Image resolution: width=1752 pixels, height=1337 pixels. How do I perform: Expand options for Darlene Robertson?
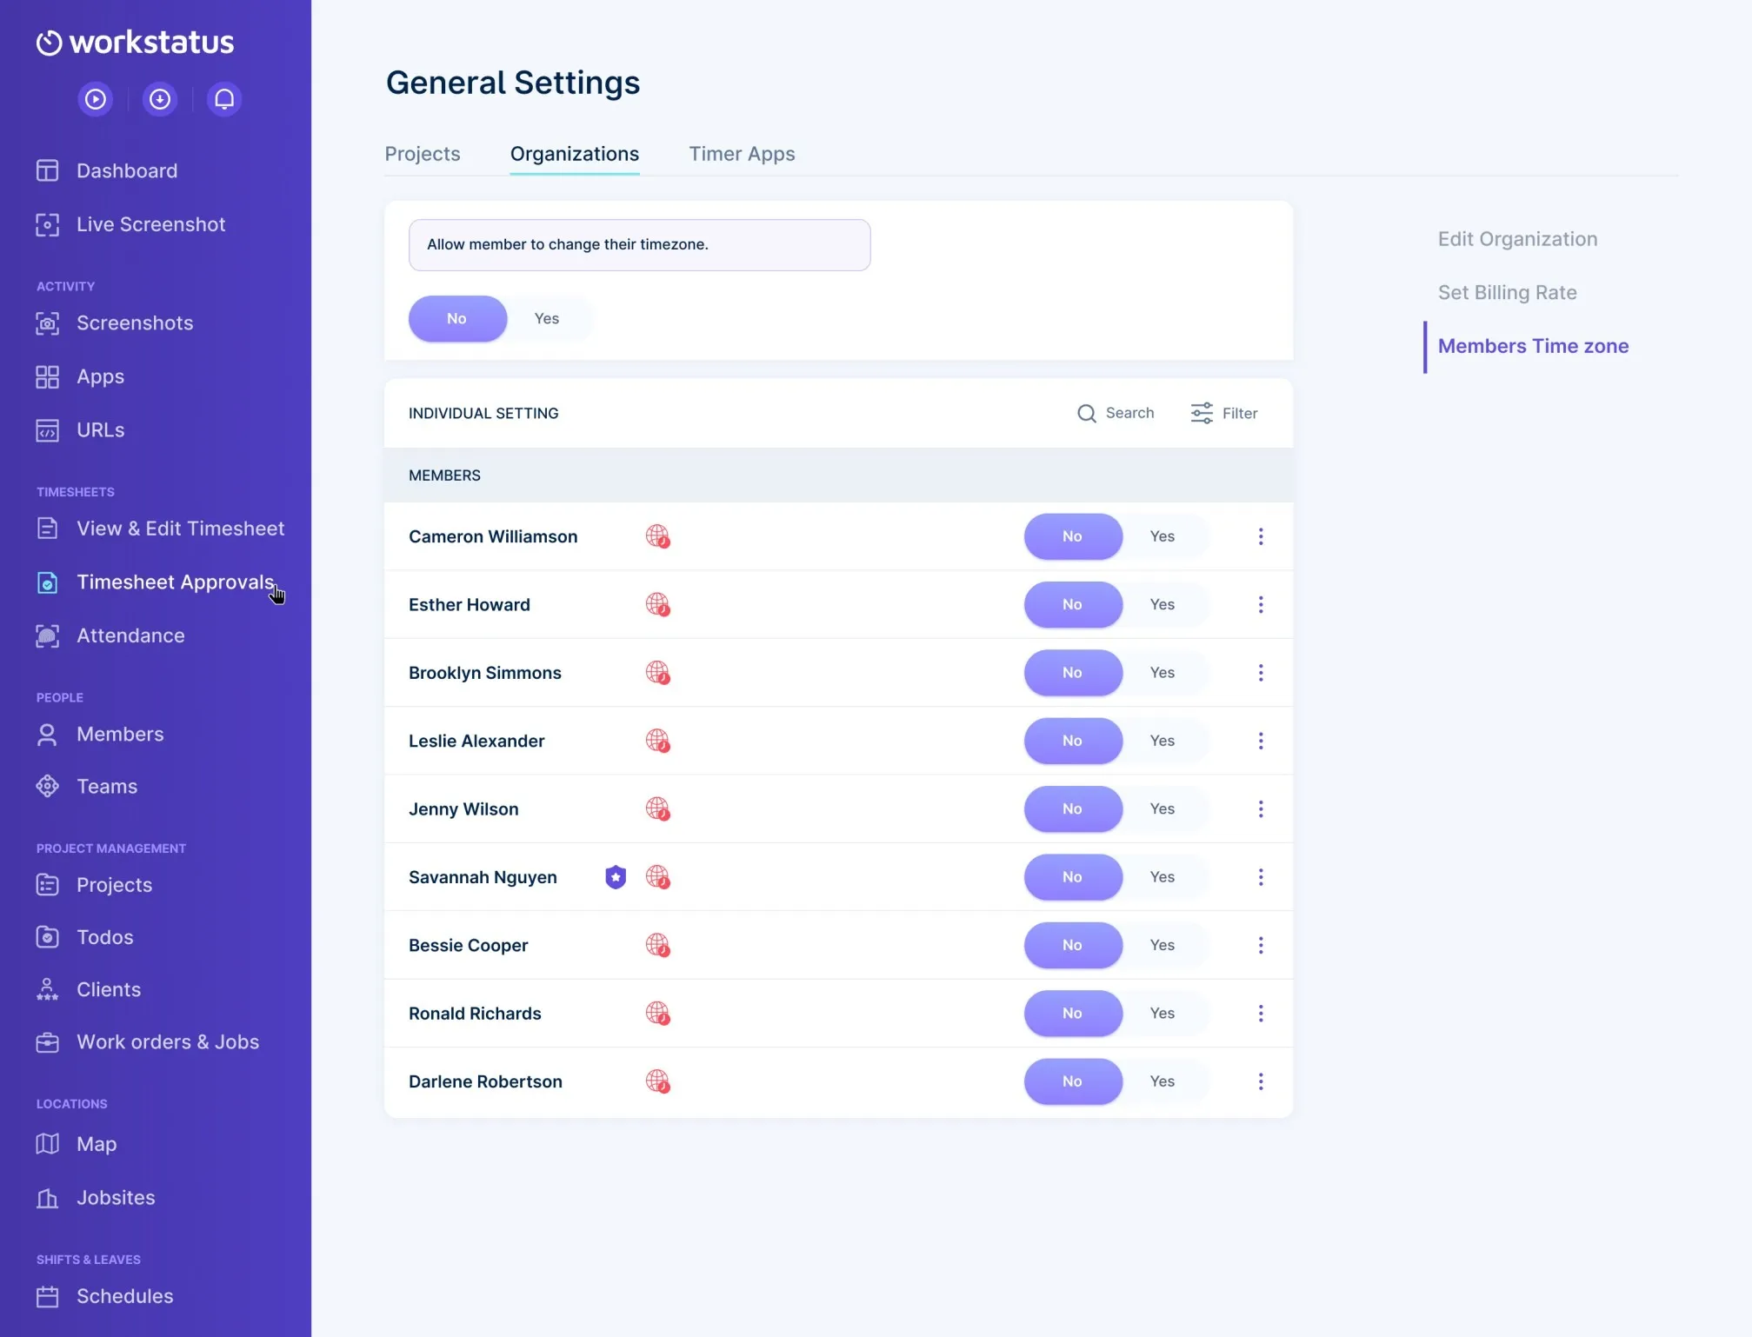1260,1081
